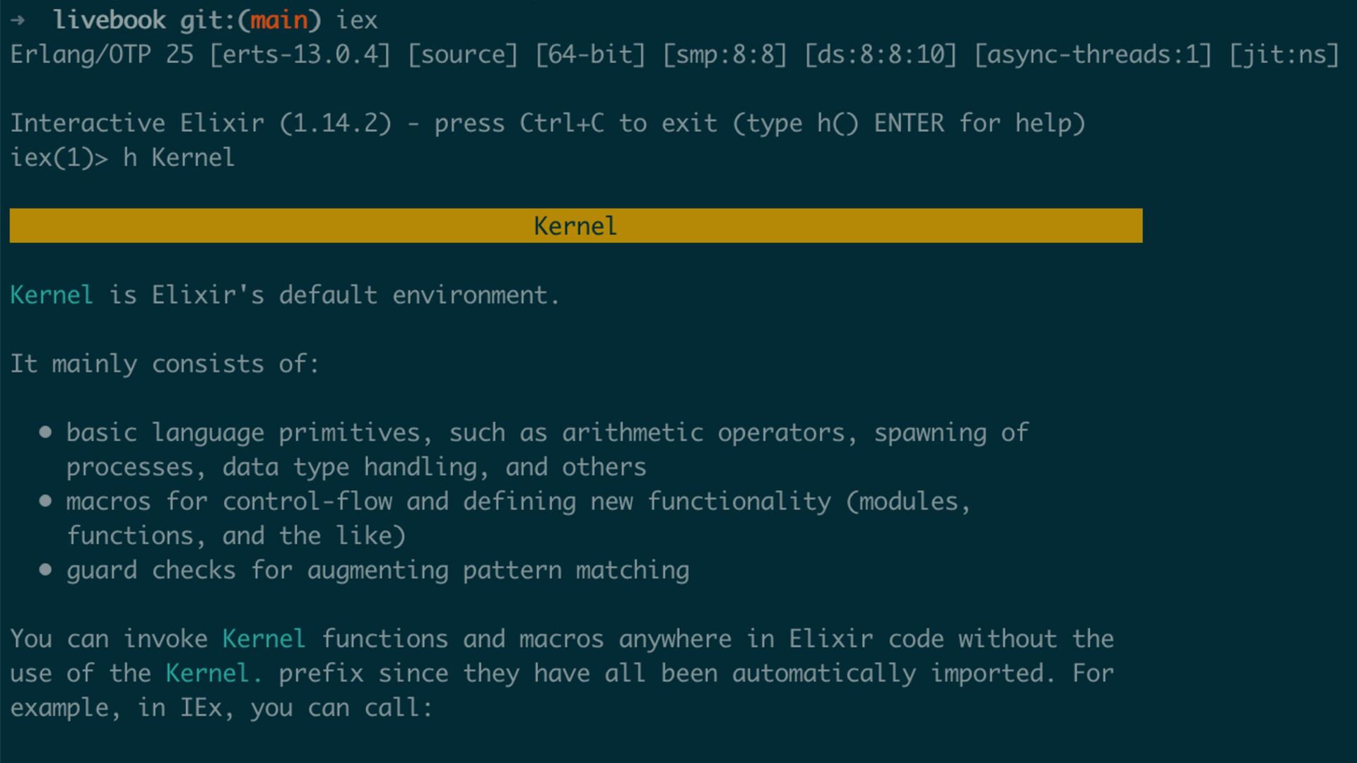Click the '[jit:ns]' tag
This screenshot has width=1357, height=763.
click(1283, 54)
